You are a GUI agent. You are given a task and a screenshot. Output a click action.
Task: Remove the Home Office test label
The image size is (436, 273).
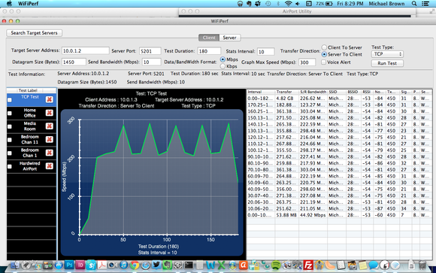pyautogui.click(x=49, y=113)
